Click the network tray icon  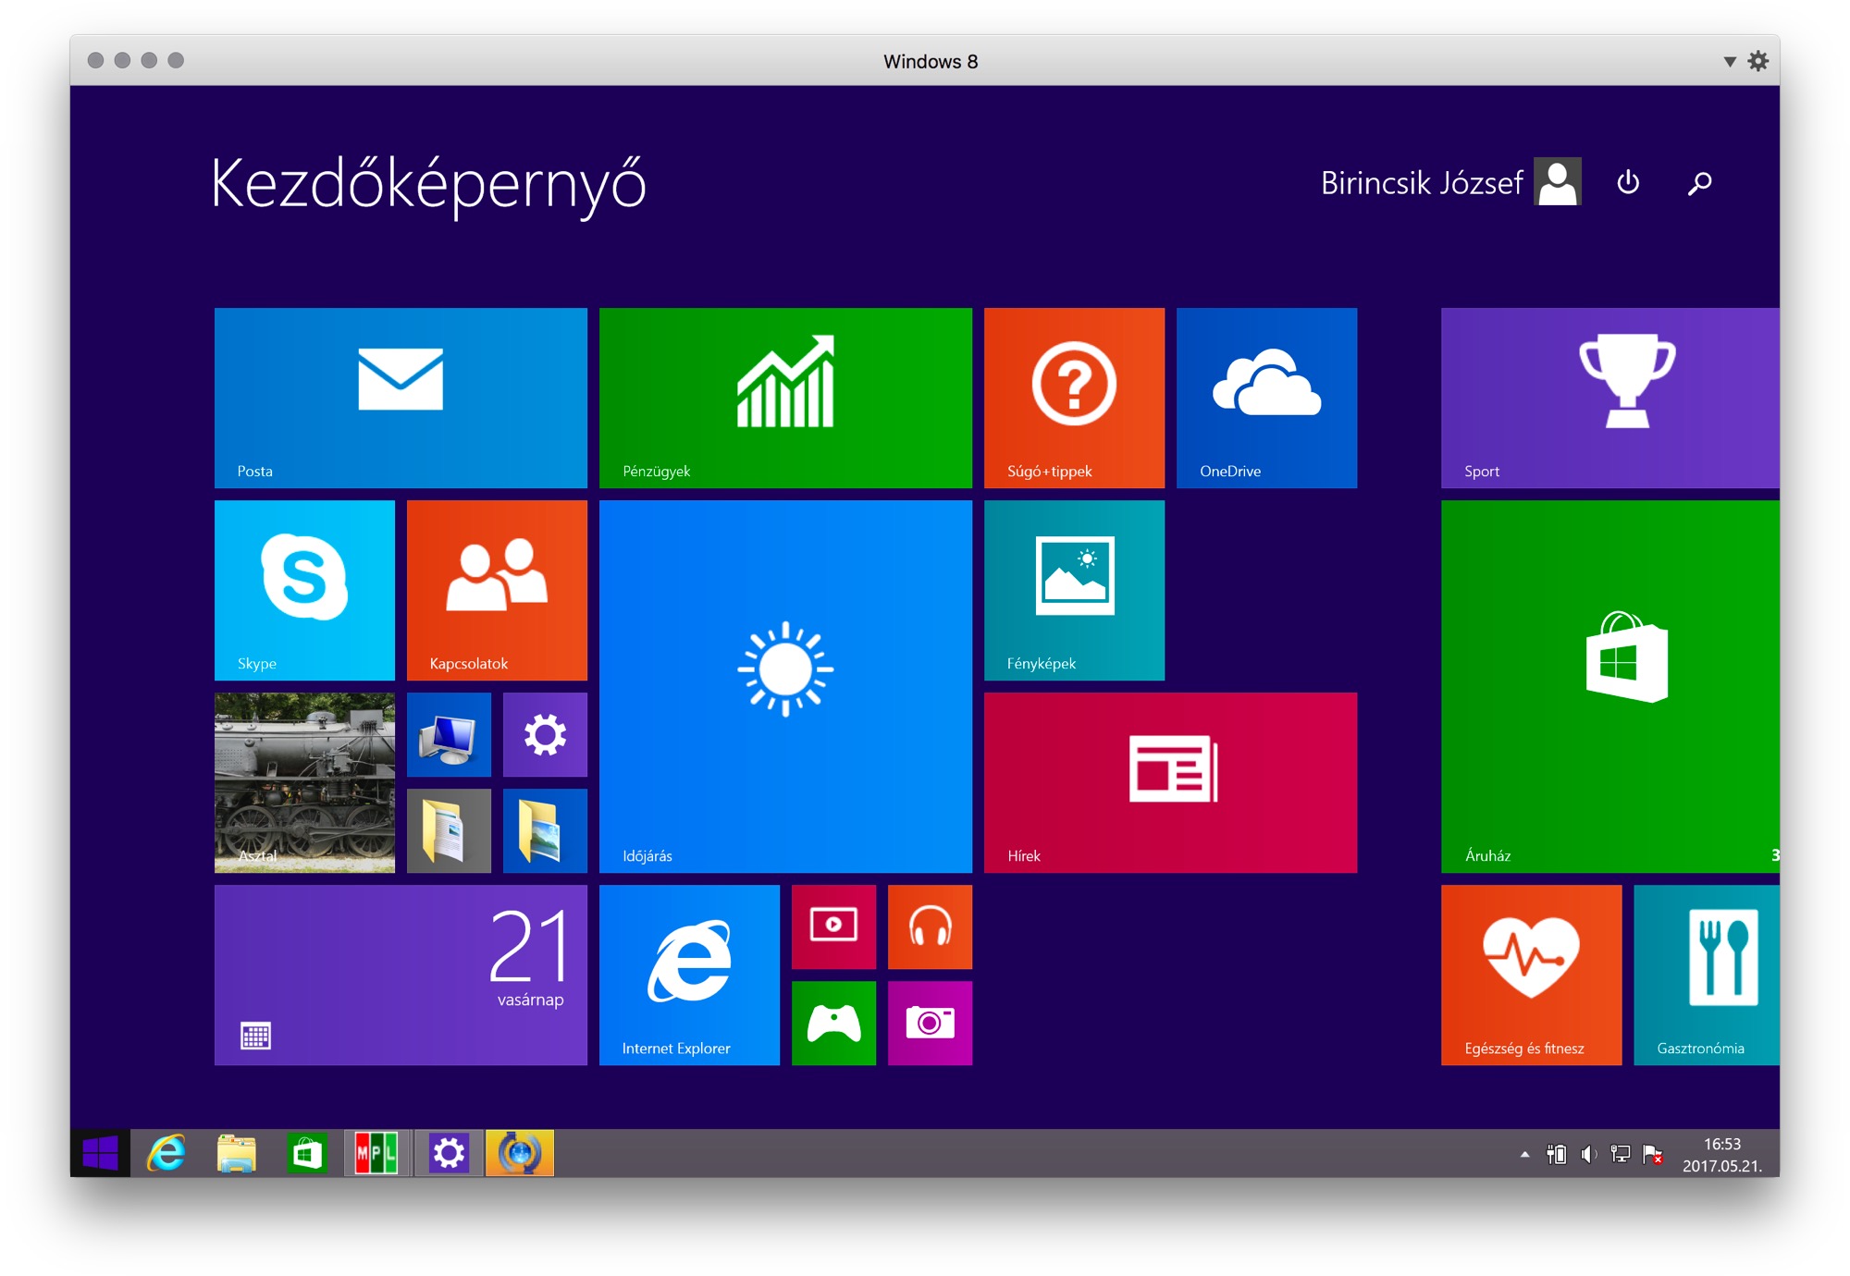coord(1620,1154)
